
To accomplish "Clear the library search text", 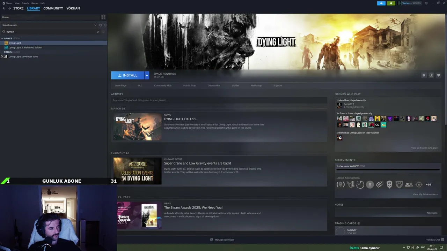I will [98, 32].
